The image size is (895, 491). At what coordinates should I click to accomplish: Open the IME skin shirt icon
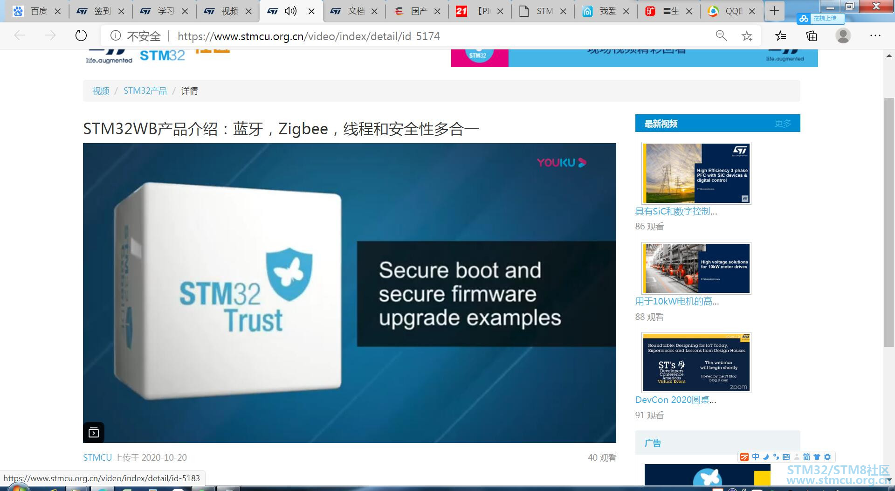point(817,457)
